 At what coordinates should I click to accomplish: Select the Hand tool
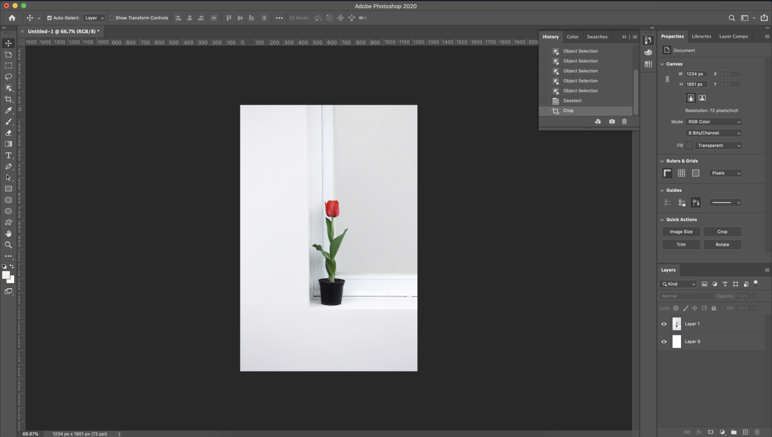pos(8,234)
